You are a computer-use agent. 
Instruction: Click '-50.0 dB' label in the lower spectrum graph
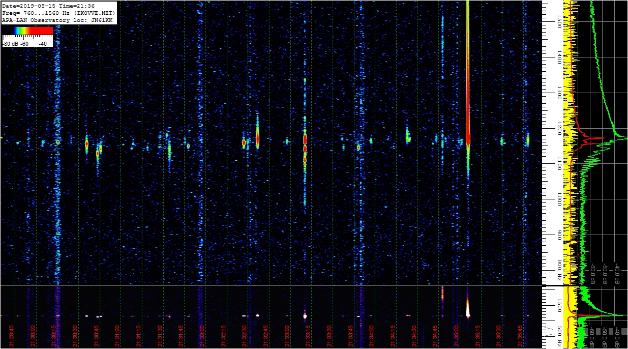[605, 338]
